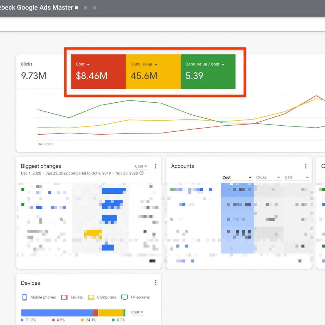Select the $8.46M cost tile
The image size is (325, 325).
click(x=98, y=71)
